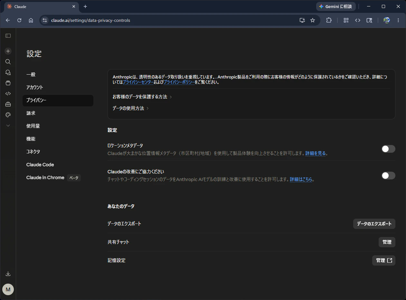Open the アカウント settings section

58,87
